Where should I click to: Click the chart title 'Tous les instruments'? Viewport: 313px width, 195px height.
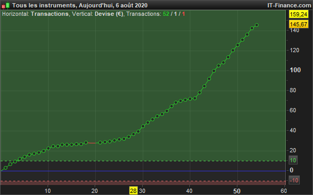44,5
